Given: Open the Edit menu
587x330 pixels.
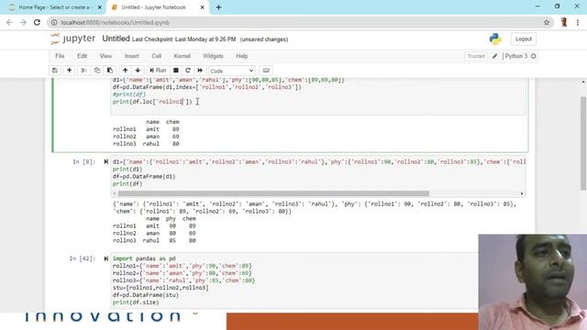Looking at the screenshot, I should point(82,56).
